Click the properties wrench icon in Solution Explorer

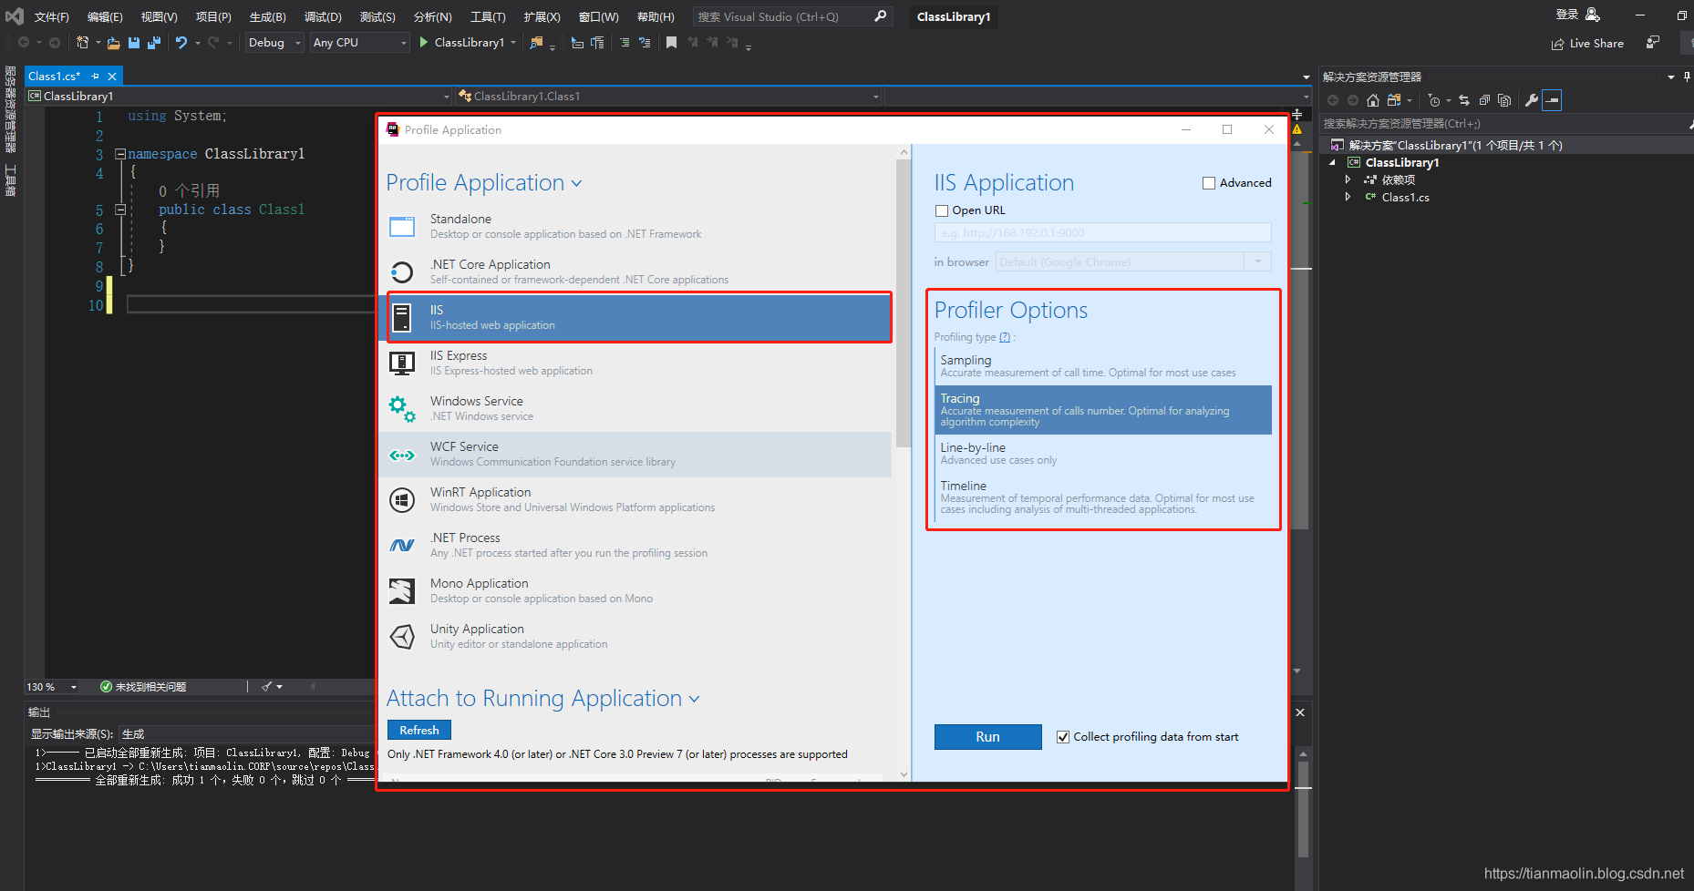[x=1532, y=100]
